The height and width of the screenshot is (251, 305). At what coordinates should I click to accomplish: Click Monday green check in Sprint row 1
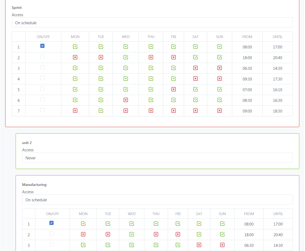75,47
